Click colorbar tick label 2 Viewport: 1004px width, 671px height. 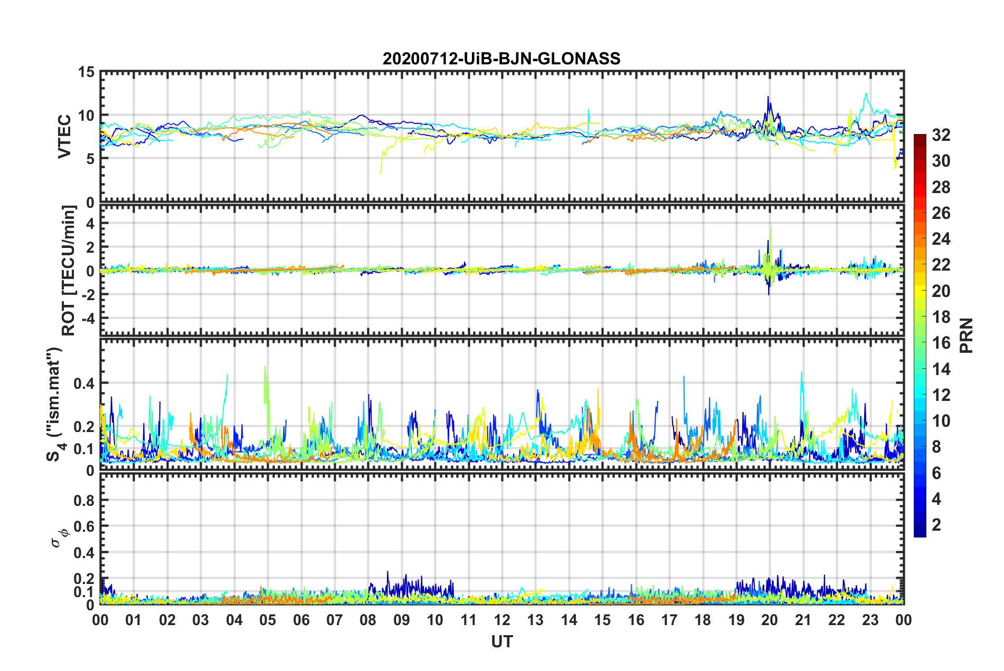pyautogui.click(x=936, y=525)
